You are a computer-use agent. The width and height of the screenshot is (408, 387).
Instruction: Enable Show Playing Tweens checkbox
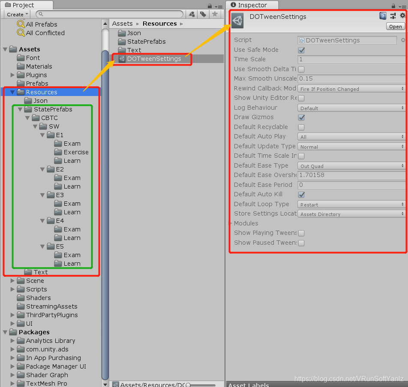coord(301,233)
